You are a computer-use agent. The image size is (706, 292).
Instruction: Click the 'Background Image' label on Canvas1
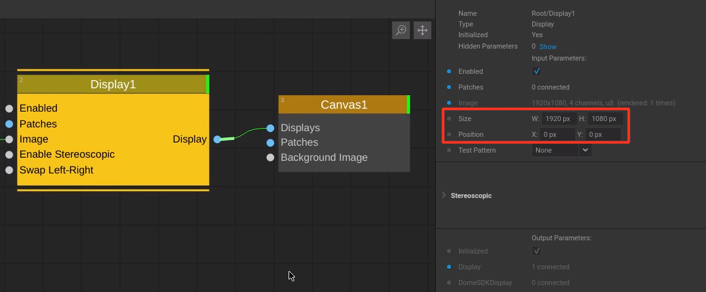324,158
